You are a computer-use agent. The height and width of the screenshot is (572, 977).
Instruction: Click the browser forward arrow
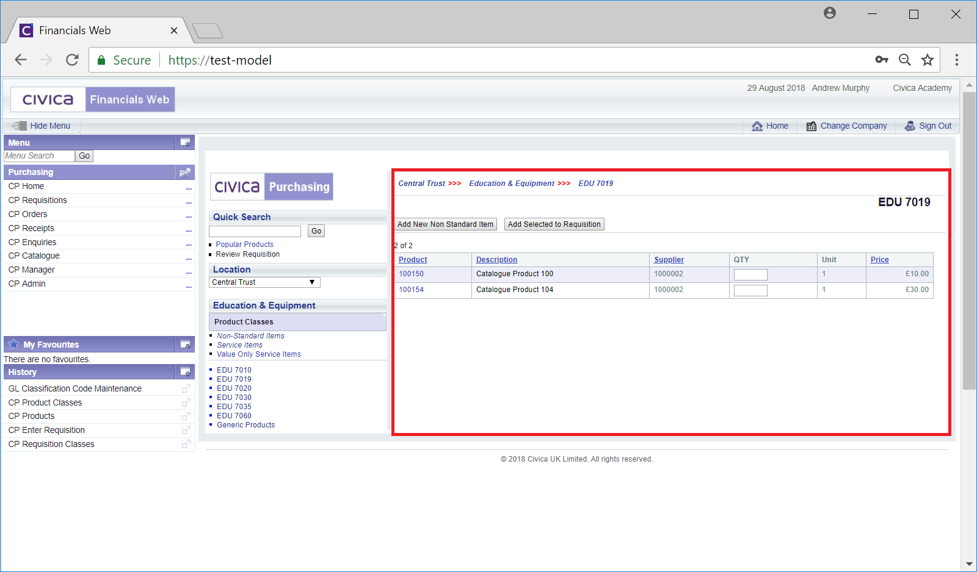pos(46,60)
